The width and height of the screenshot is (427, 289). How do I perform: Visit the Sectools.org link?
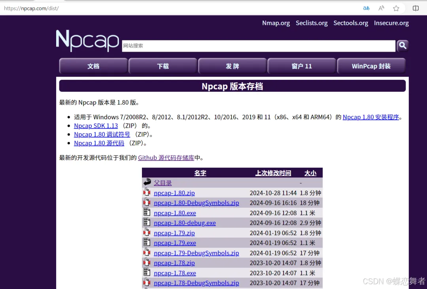[351, 23]
